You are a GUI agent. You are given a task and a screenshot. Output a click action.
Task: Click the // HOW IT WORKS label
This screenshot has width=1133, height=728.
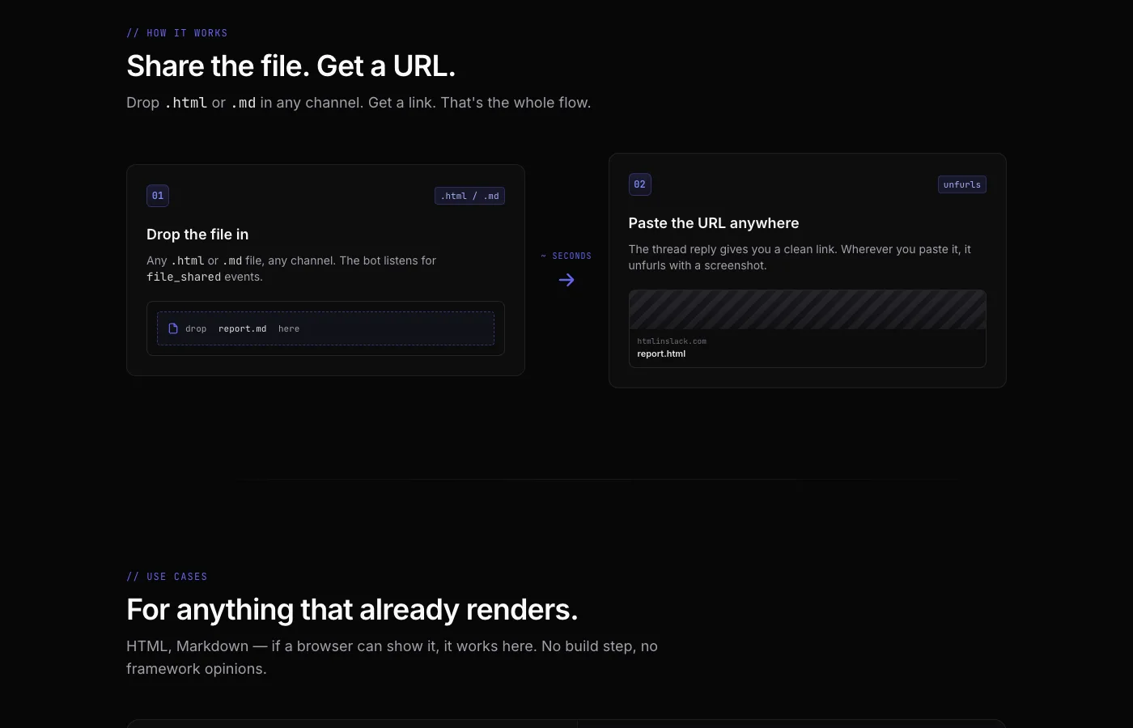coord(177,33)
